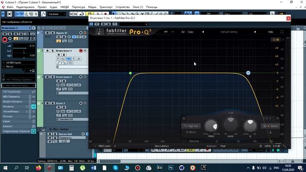Screen dimensions: 306x172
Task: Toggle full screen mode in Pro-Q 3
Action: click(282, 32)
